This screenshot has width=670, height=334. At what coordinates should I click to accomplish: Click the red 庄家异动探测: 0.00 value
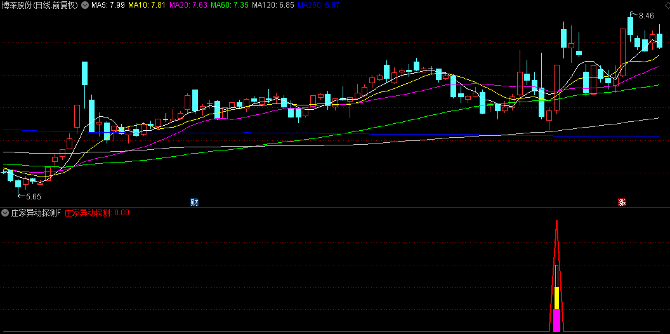(96, 213)
